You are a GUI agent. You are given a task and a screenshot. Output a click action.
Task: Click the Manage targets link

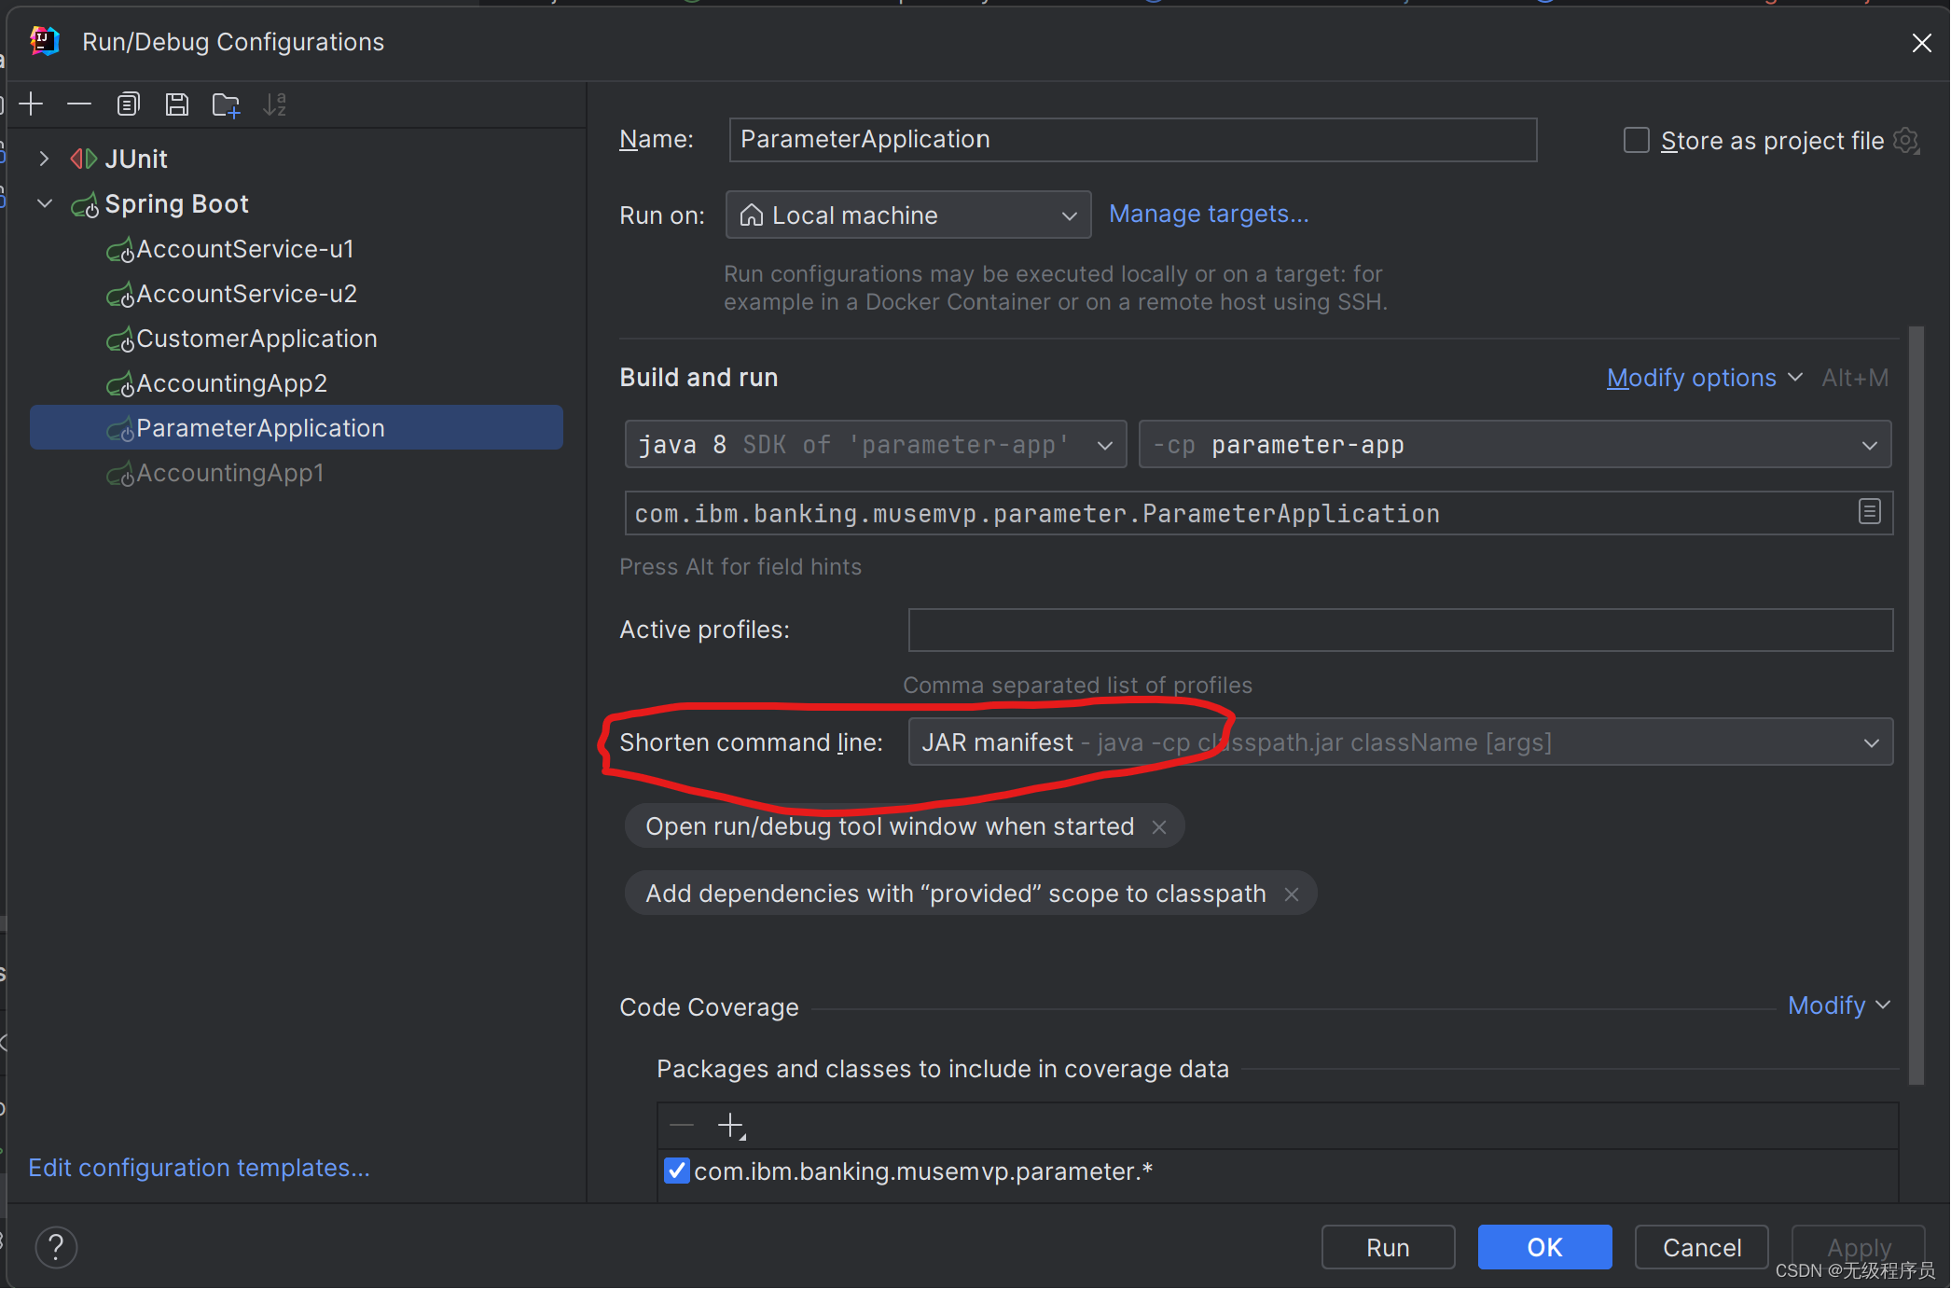1209,215
